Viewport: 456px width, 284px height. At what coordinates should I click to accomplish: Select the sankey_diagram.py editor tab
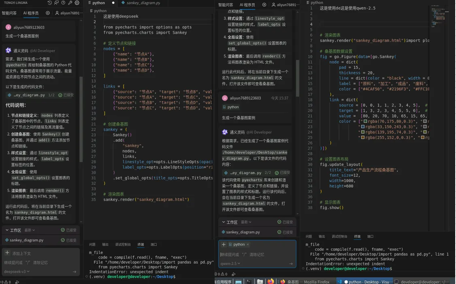click(x=141, y=2)
